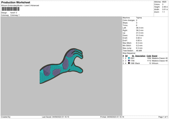Select the Black Wilcom thread row
169x119 pixels.
point(145,63)
